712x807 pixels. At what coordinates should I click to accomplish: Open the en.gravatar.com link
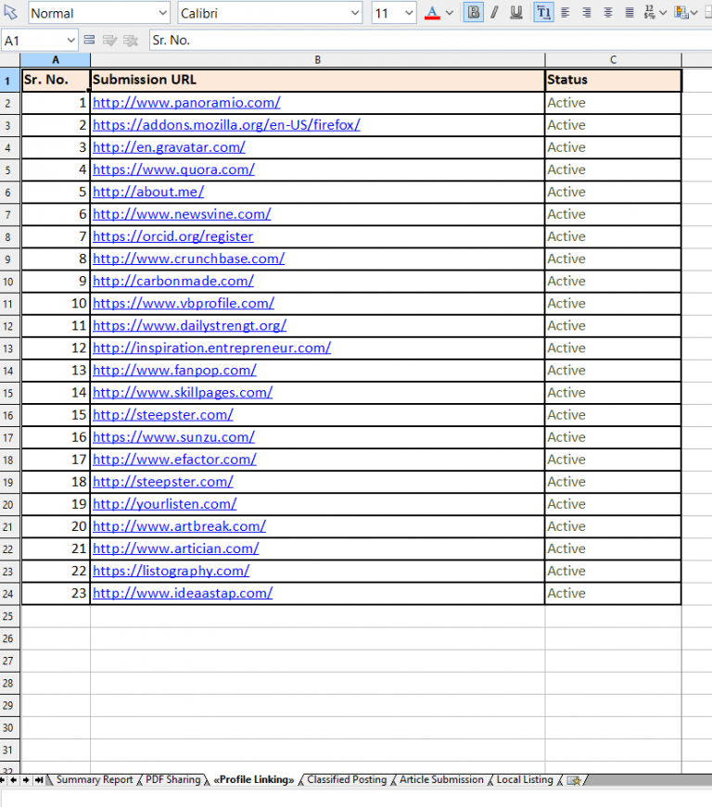(x=169, y=147)
